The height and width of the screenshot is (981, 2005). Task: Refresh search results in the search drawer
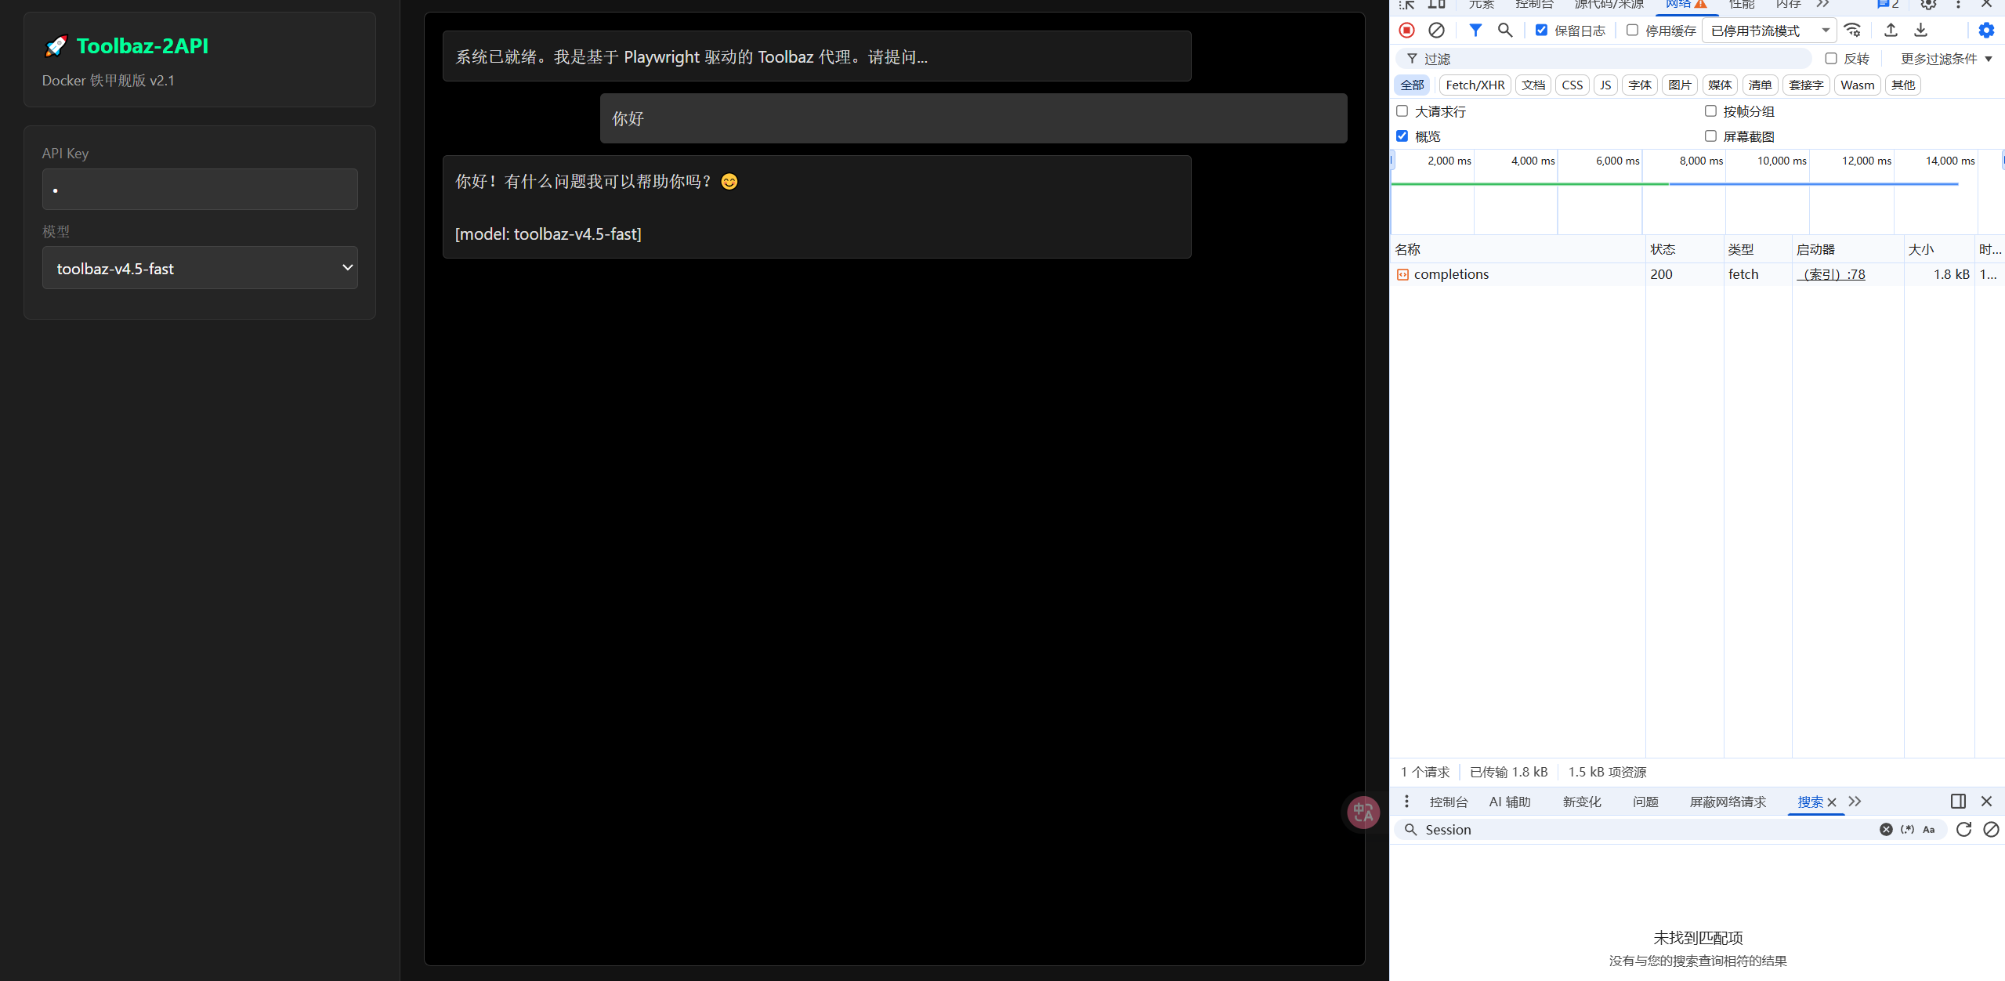(1963, 830)
